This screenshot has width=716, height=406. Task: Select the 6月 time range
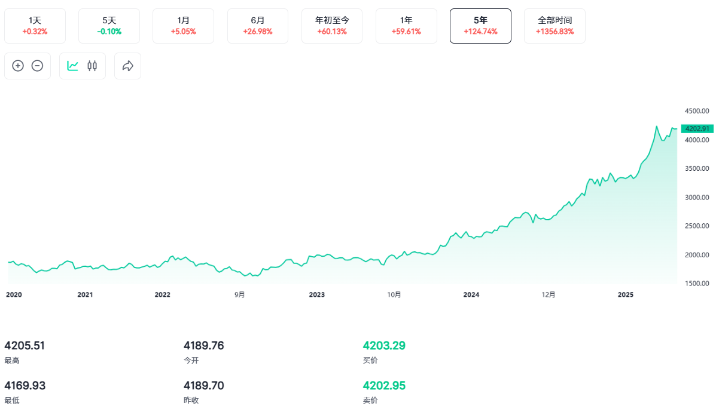click(x=257, y=26)
